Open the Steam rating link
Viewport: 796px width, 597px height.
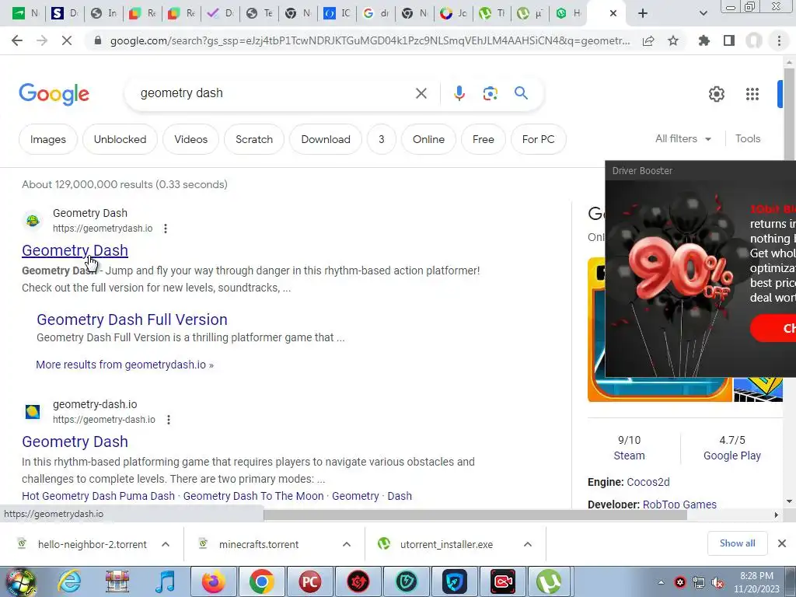pyautogui.click(x=629, y=456)
